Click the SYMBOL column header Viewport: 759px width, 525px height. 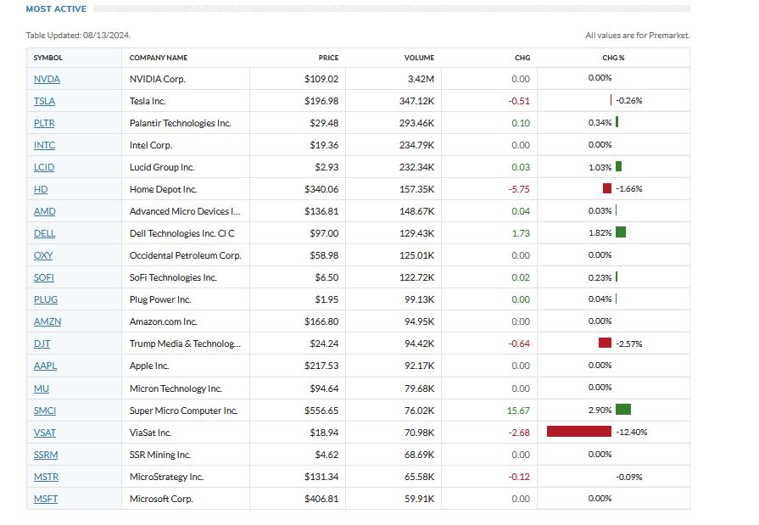(x=48, y=58)
